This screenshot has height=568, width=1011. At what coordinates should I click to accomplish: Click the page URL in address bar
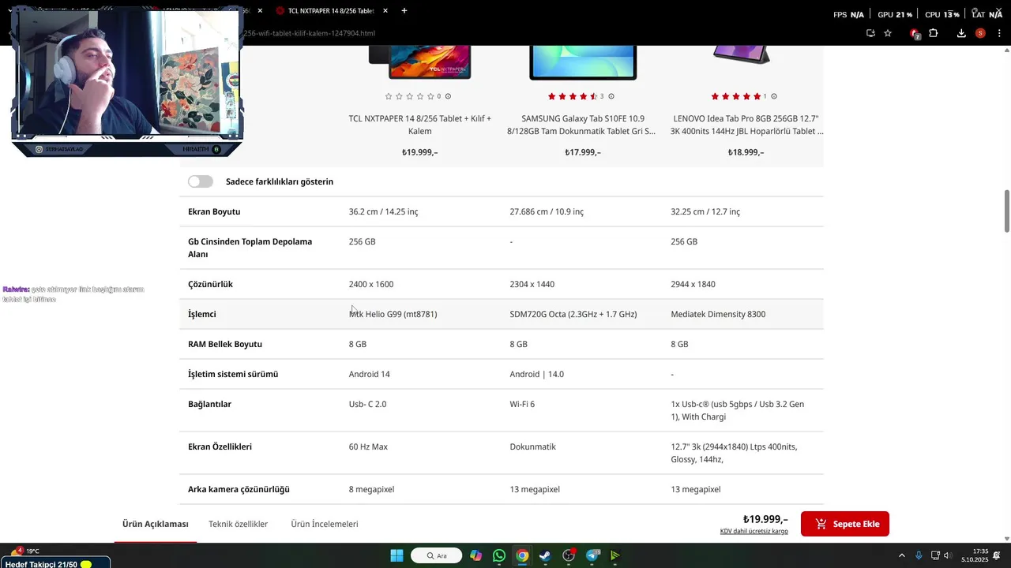(x=309, y=33)
